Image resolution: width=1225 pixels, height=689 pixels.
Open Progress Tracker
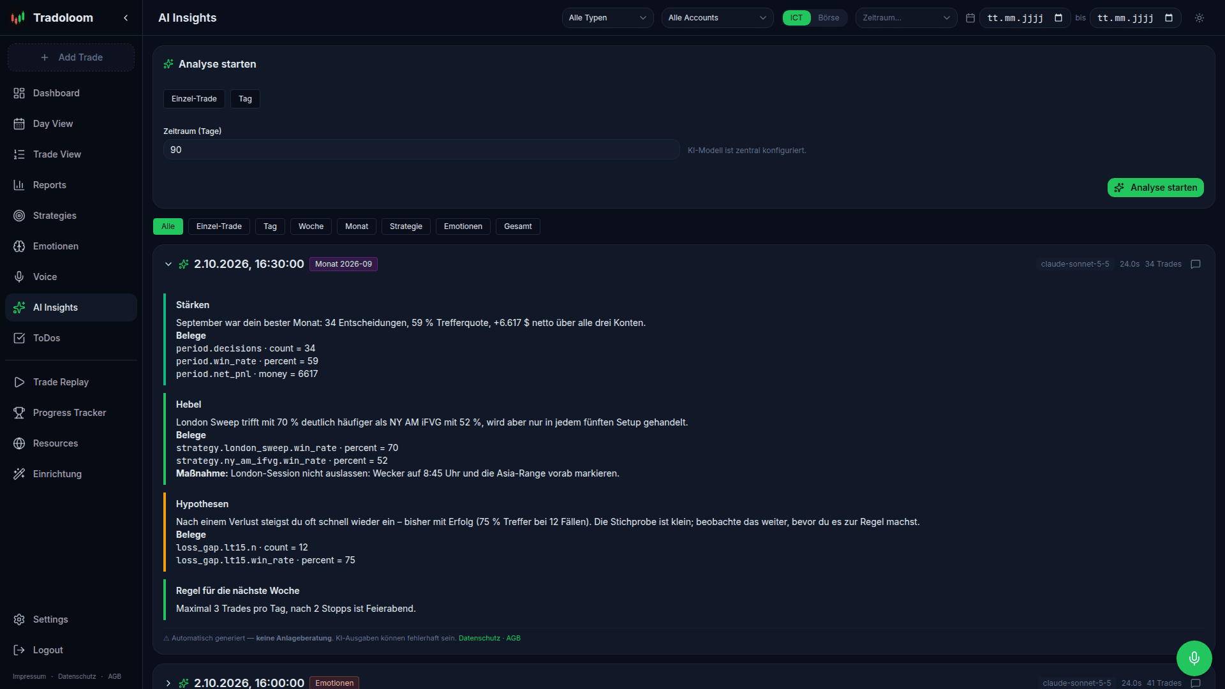(71, 413)
